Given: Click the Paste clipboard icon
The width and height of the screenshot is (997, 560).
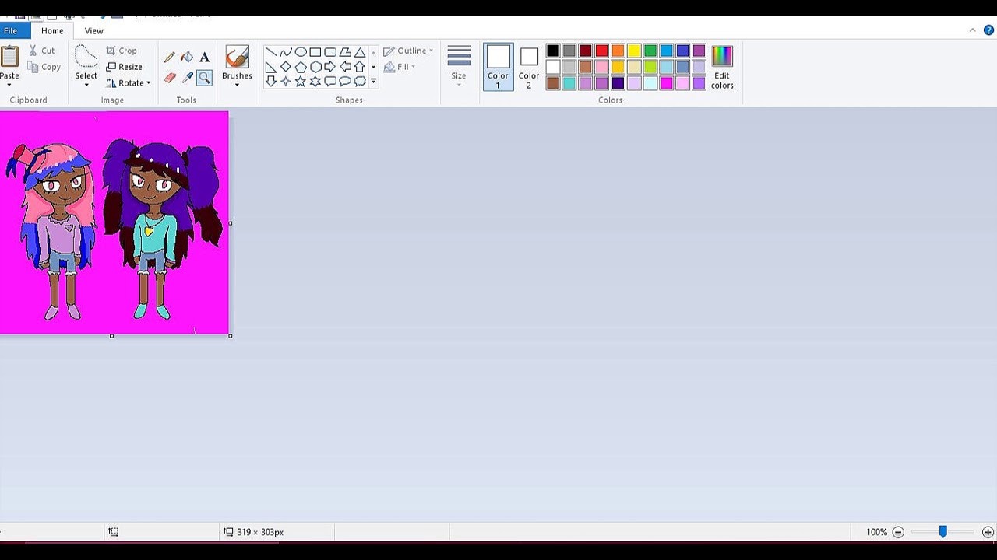Looking at the screenshot, I should tap(9, 58).
